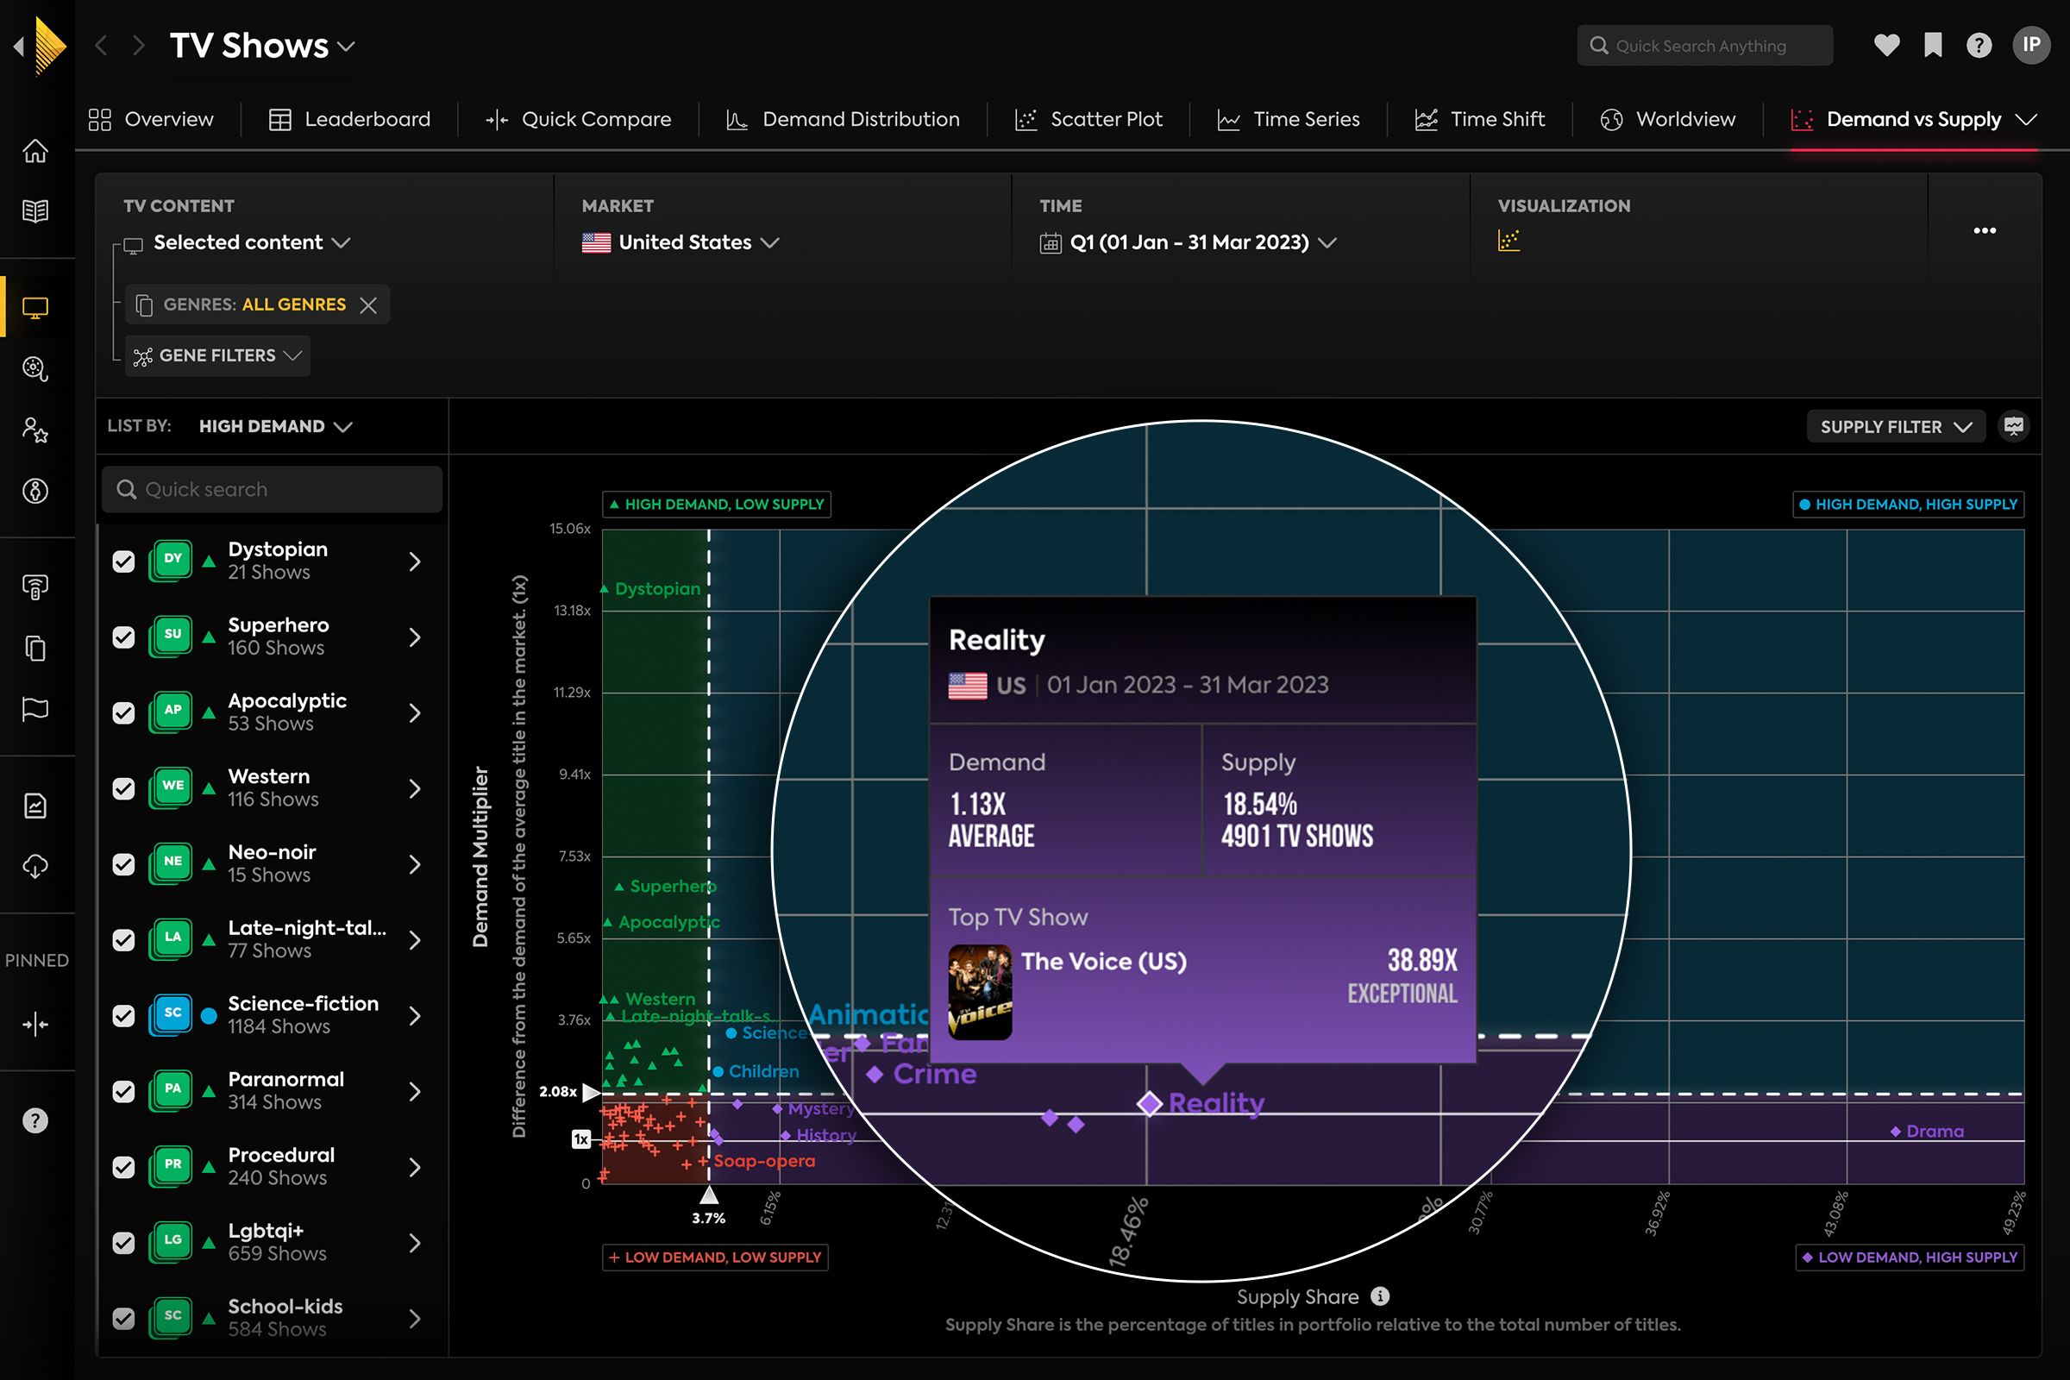Switch to the Leaderboard tab

pyautogui.click(x=349, y=119)
